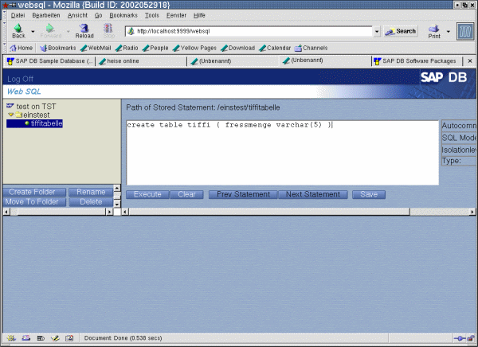Click the Reload page icon
The width and height of the screenshot is (478, 347).
[84, 29]
